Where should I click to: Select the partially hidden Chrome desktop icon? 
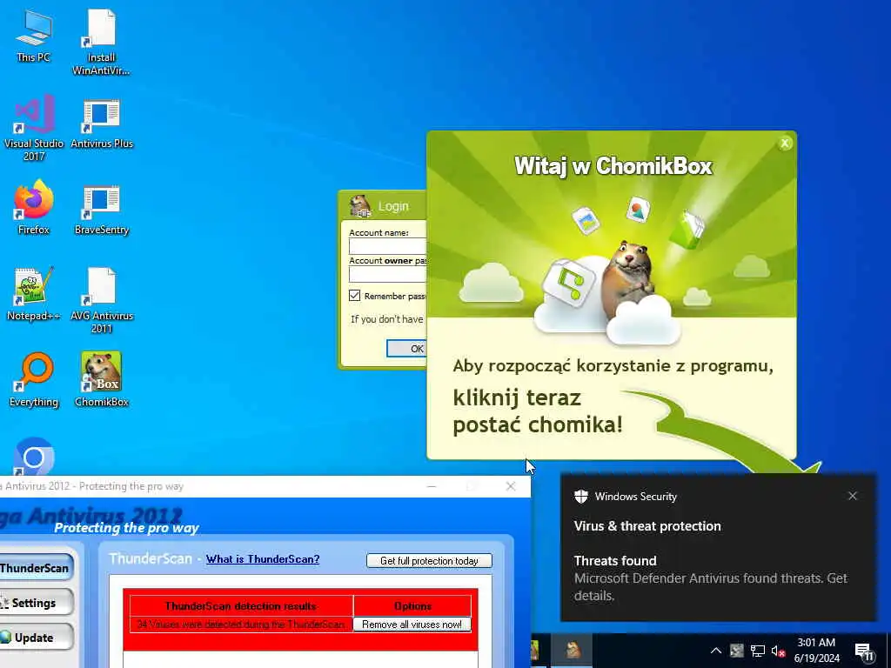pos(34,456)
